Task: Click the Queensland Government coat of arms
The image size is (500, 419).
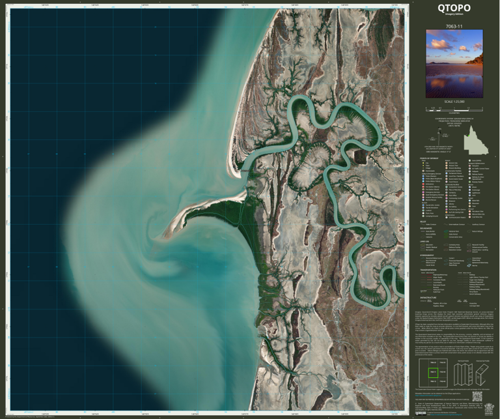Action: click(489, 409)
